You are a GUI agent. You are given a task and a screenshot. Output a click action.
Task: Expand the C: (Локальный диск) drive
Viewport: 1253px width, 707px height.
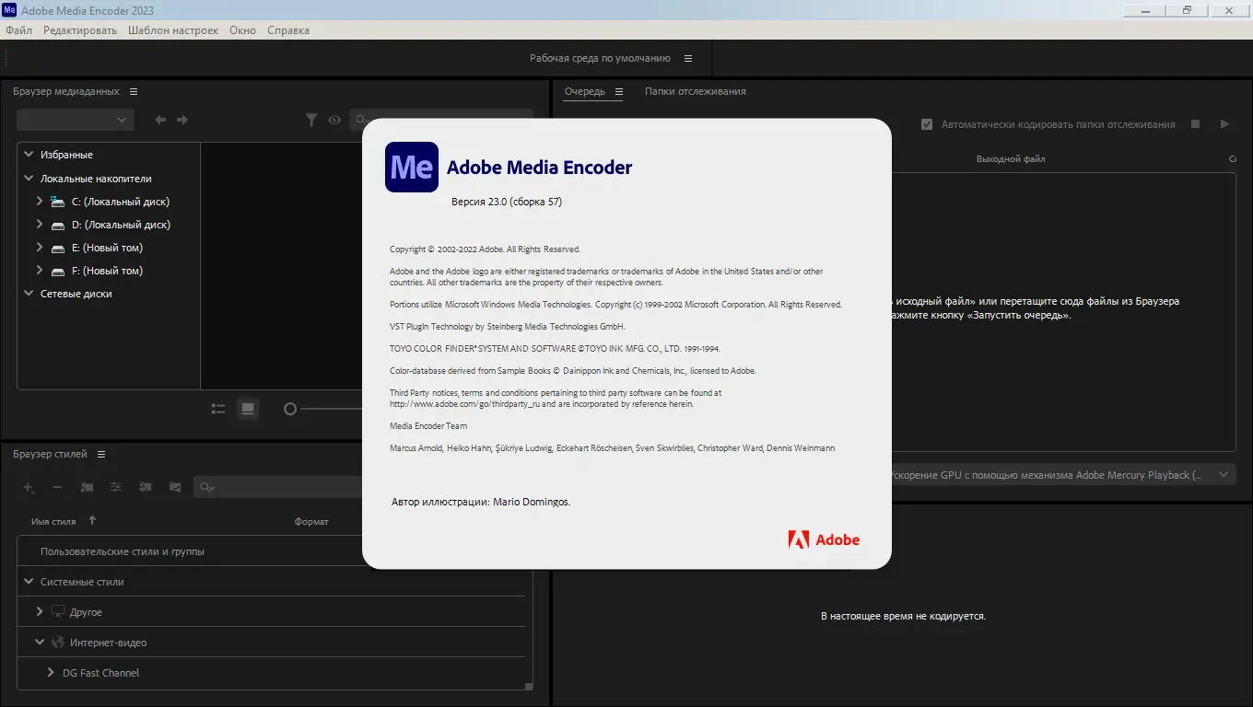40,202
